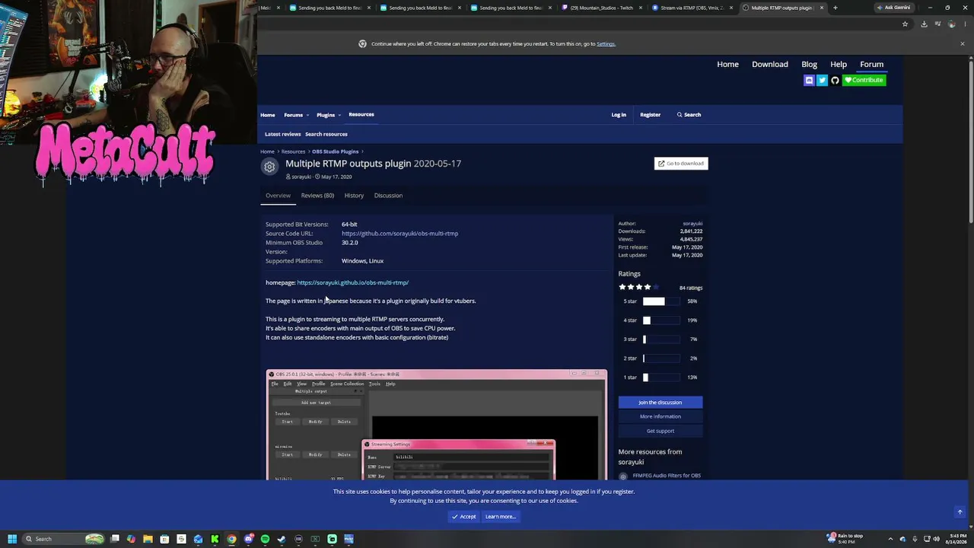Click Join the discussion button

pyautogui.click(x=660, y=402)
